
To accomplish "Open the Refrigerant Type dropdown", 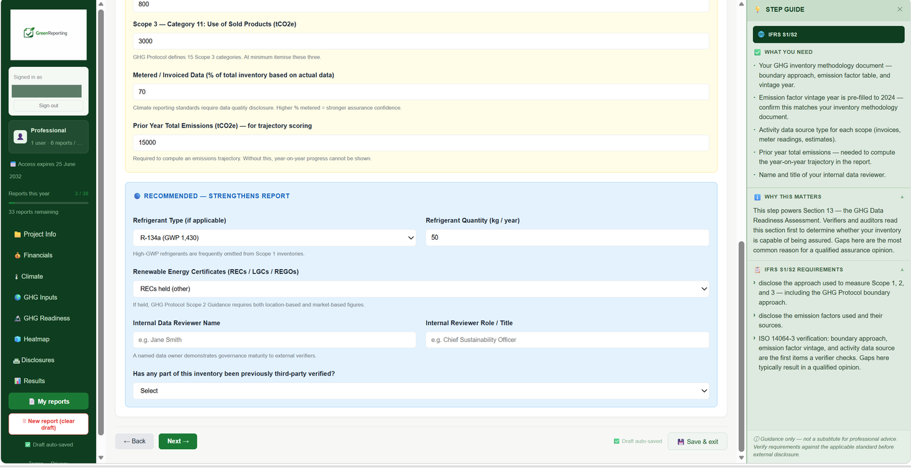I will pos(275,238).
